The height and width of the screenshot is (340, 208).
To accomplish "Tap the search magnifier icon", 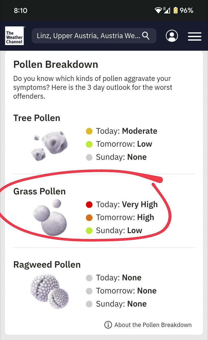I will tap(146, 36).
